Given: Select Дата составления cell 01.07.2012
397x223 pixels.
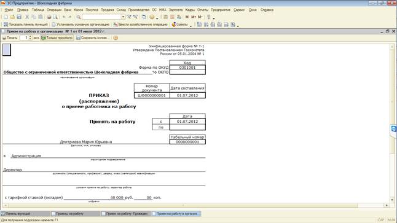Looking at the screenshot, I should (x=187, y=95).
